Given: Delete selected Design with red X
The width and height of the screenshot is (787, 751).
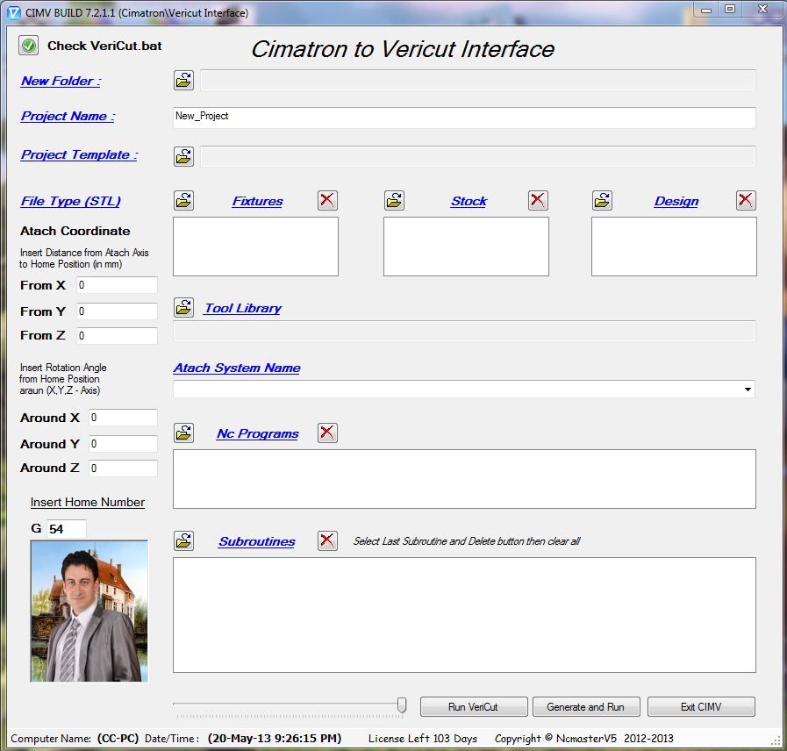Looking at the screenshot, I should click(746, 200).
